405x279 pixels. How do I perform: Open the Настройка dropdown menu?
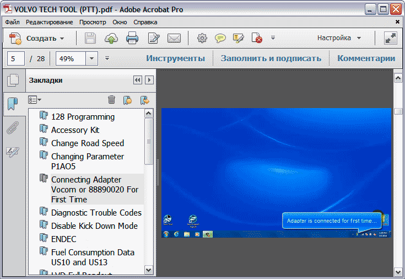point(339,39)
